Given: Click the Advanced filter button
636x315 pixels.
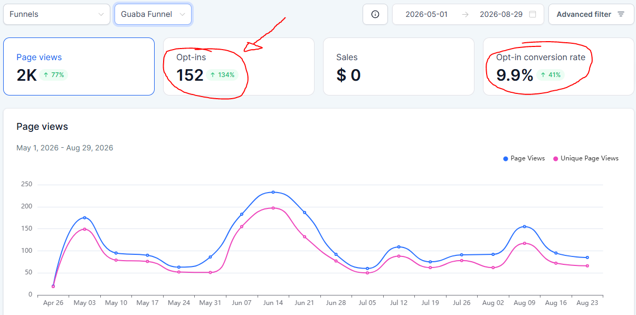Looking at the screenshot, I should (x=591, y=14).
